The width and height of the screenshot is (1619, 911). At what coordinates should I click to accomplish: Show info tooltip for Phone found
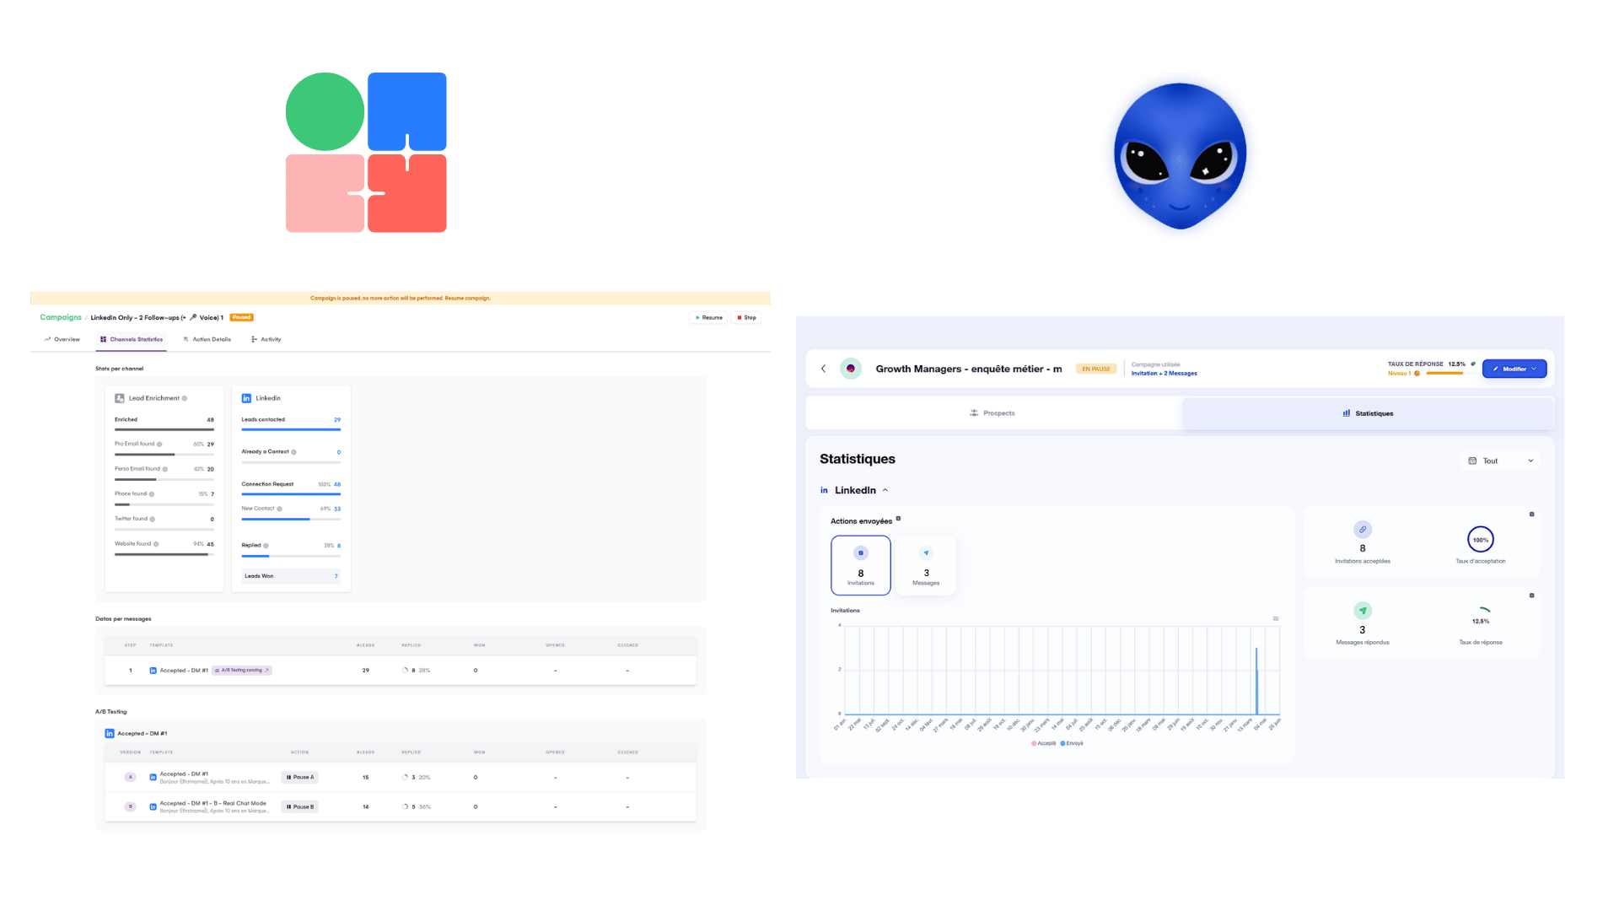[x=152, y=494]
